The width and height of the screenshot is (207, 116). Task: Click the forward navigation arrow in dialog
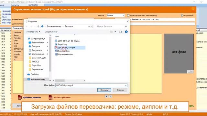pyautogui.click(x=31, y=26)
